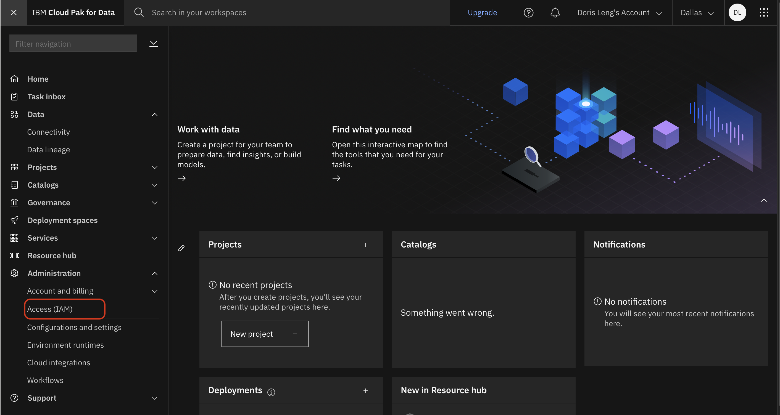
Task: Add a catalog via Catalogs card plus
Action: (x=558, y=245)
